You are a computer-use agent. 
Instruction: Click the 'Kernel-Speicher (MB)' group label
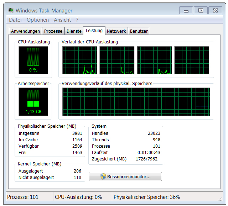click(x=40, y=164)
